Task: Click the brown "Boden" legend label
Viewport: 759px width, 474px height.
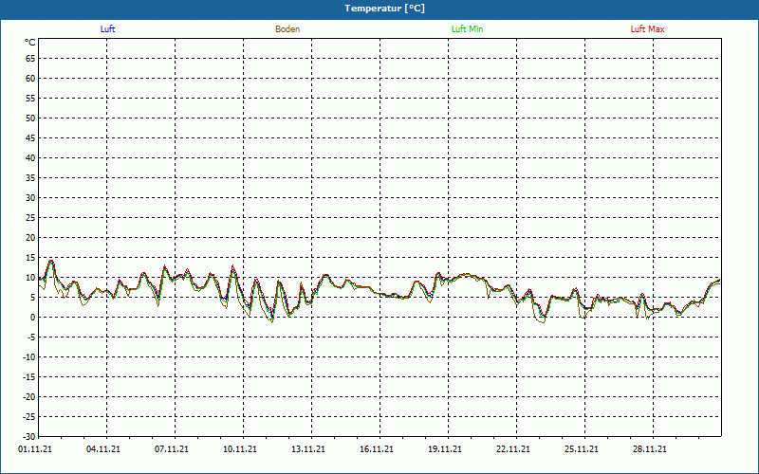Action: pos(287,29)
